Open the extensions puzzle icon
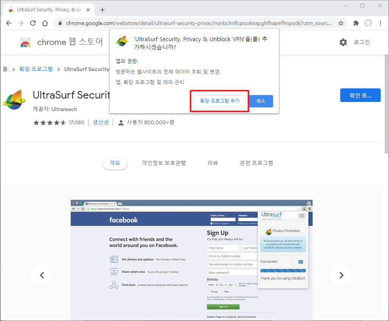This screenshot has width=389, height=321. coord(356,23)
